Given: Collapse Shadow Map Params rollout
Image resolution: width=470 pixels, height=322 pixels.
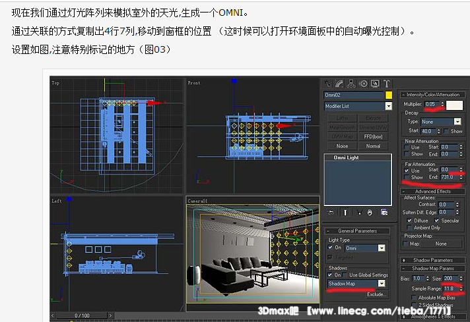Looking at the screenshot, I should pos(432,269).
